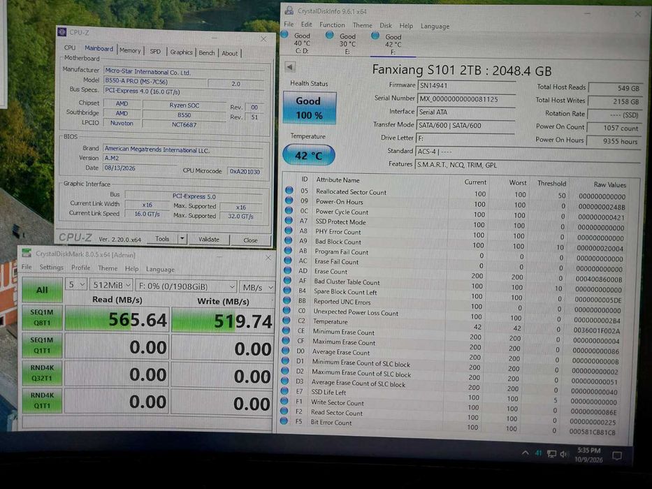Open CrystalDiskInfo Function menu
This screenshot has height=489, width=652.
[x=332, y=24]
